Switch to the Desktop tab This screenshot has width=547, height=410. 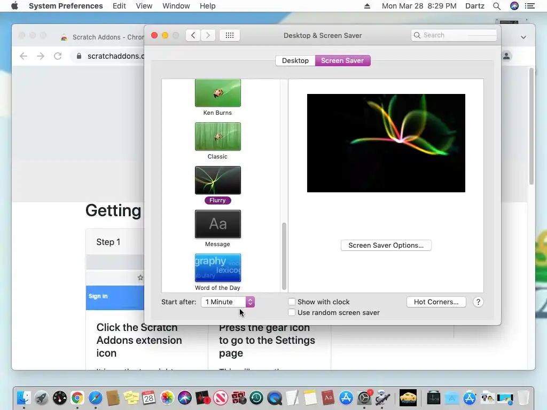pyautogui.click(x=295, y=61)
